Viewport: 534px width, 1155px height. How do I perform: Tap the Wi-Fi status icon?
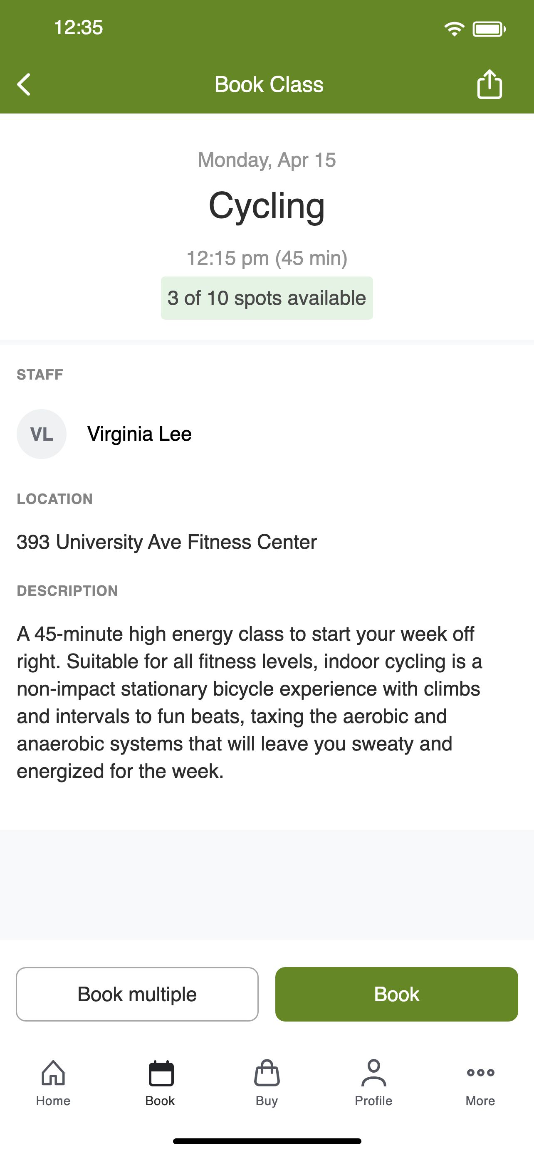[x=454, y=29]
